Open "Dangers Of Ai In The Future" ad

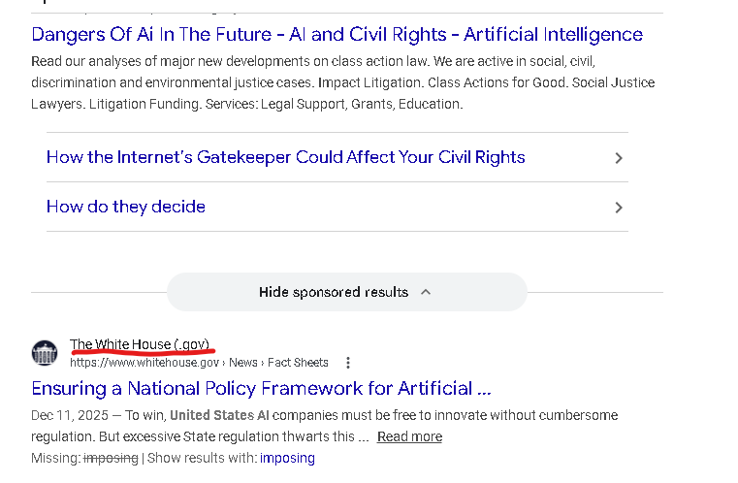337,35
